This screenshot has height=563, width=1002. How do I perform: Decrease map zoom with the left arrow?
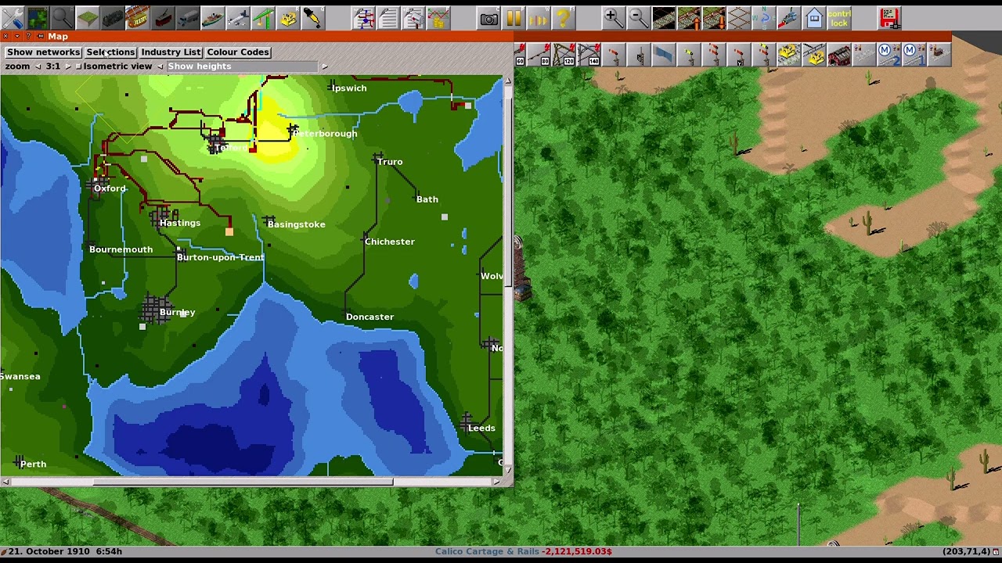[38, 66]
